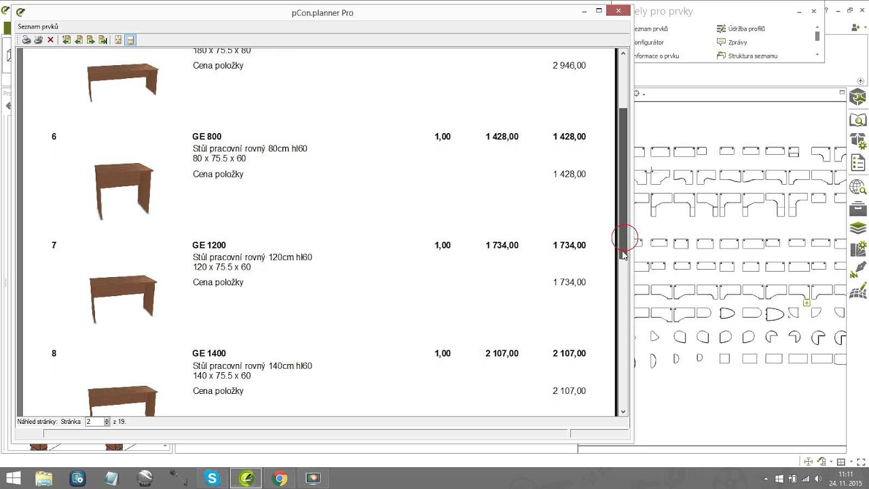
Task: Select the text GE 1400
Action: tap(209, 353)
